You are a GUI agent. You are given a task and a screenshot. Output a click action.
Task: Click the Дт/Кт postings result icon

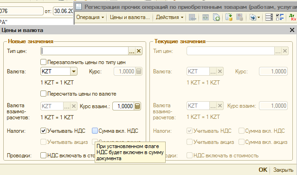tap(292, 17)
